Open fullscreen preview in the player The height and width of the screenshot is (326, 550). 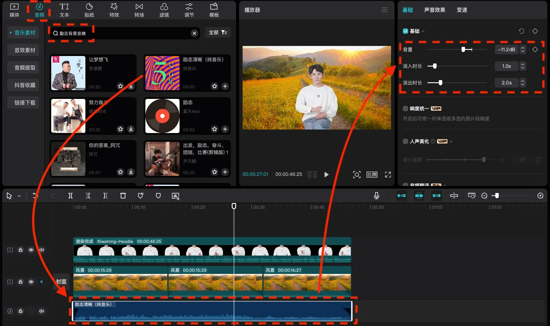pos(388,174)
